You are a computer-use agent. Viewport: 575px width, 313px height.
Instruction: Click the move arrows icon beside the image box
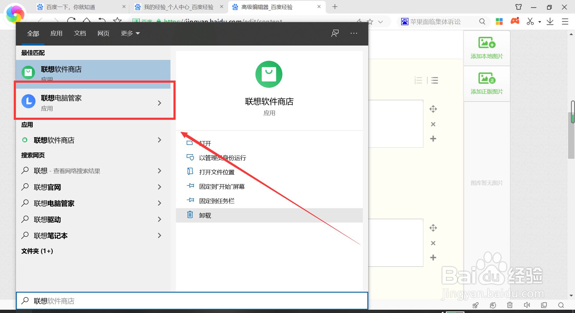point(433,109)
